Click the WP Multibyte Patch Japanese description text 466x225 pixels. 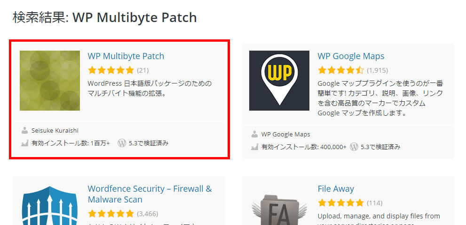[x=150, y=89]
